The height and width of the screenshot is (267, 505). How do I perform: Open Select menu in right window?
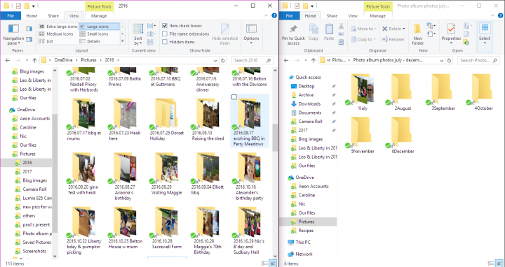tap(485, 34)
